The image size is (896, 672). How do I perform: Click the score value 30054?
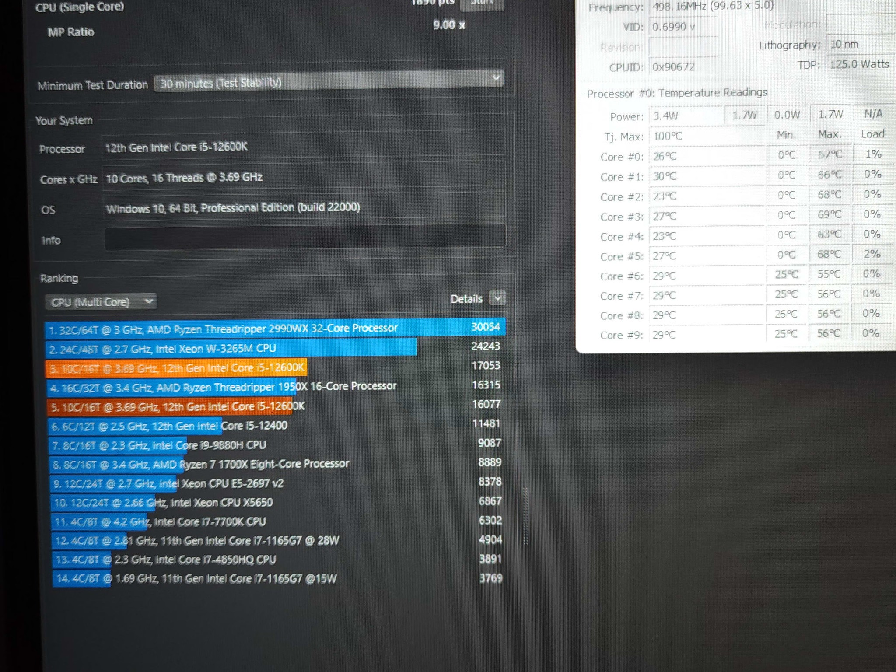485,327
